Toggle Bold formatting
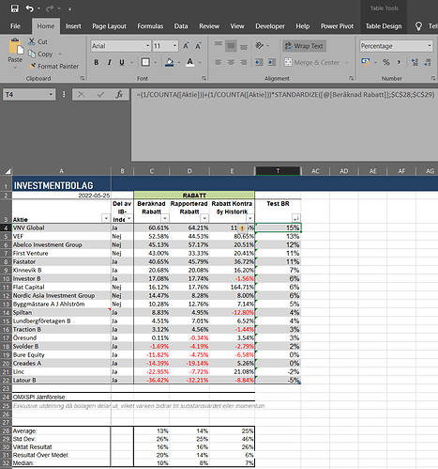Screen dimensions: 438x469 click(x=97, y=62)
